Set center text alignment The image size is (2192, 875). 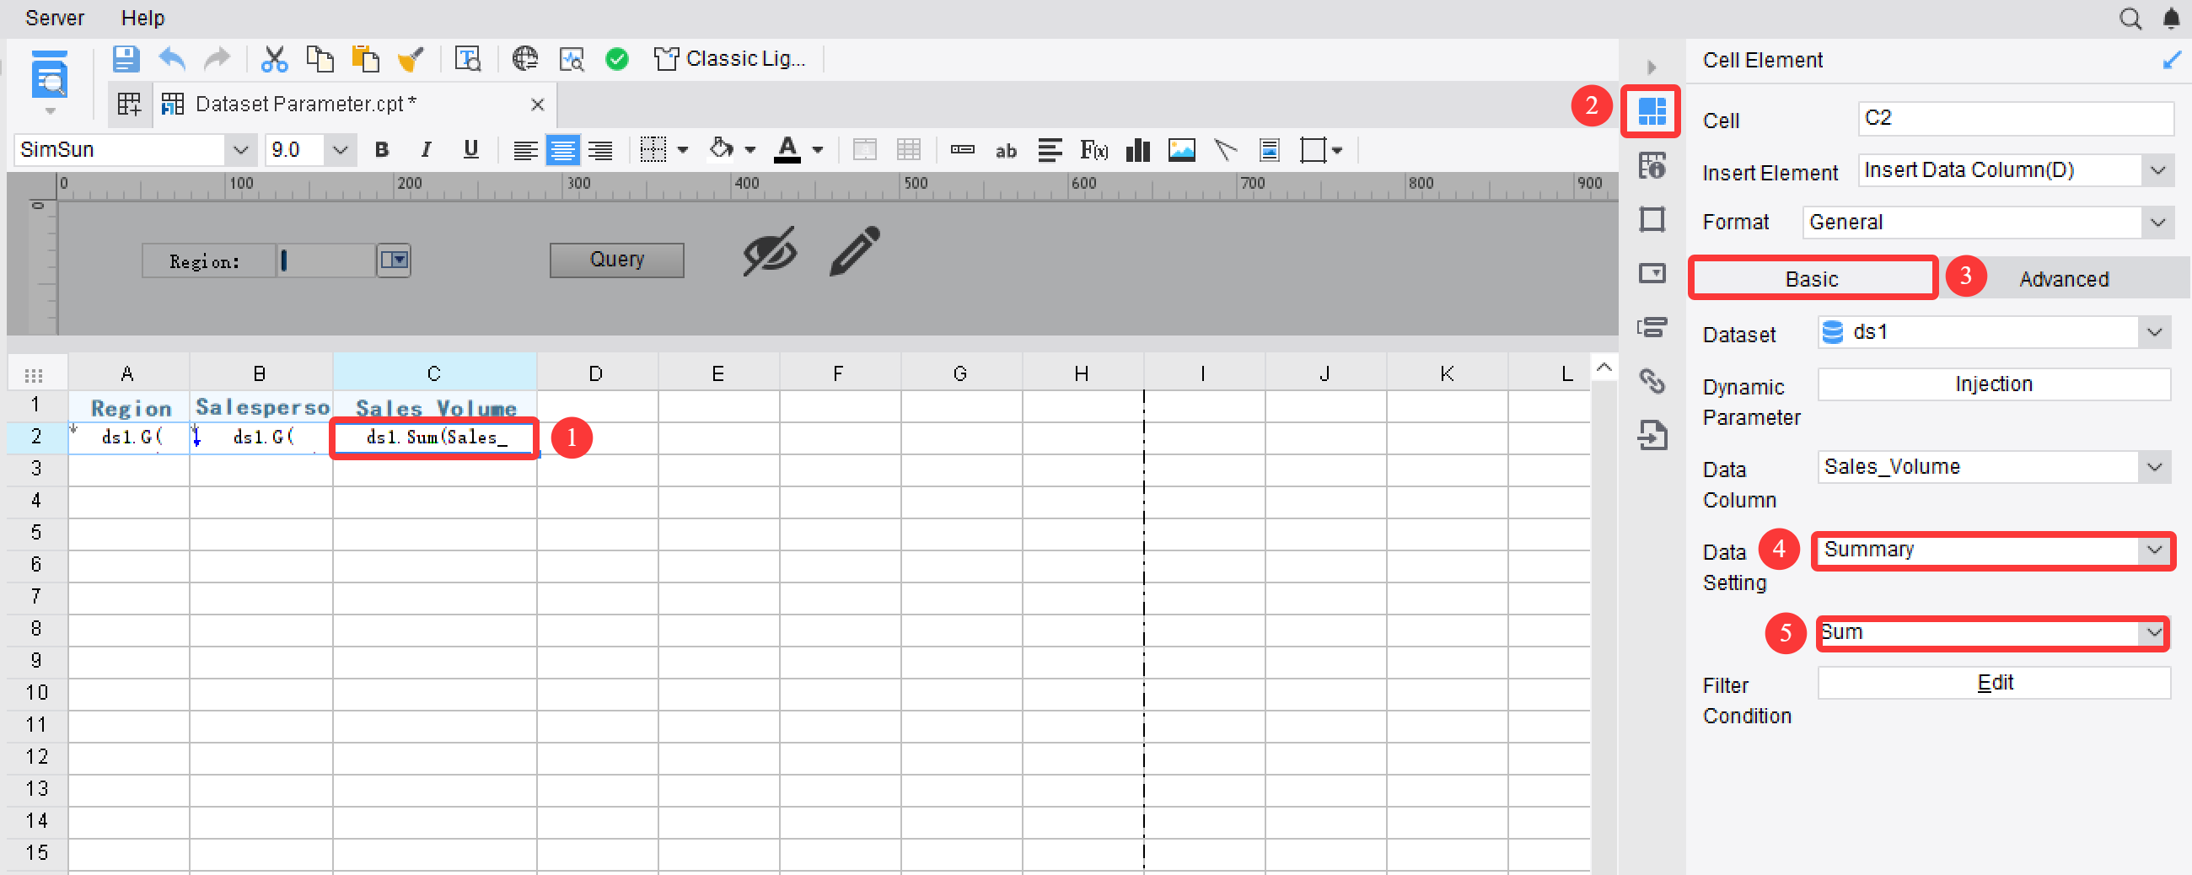[562, 151]
